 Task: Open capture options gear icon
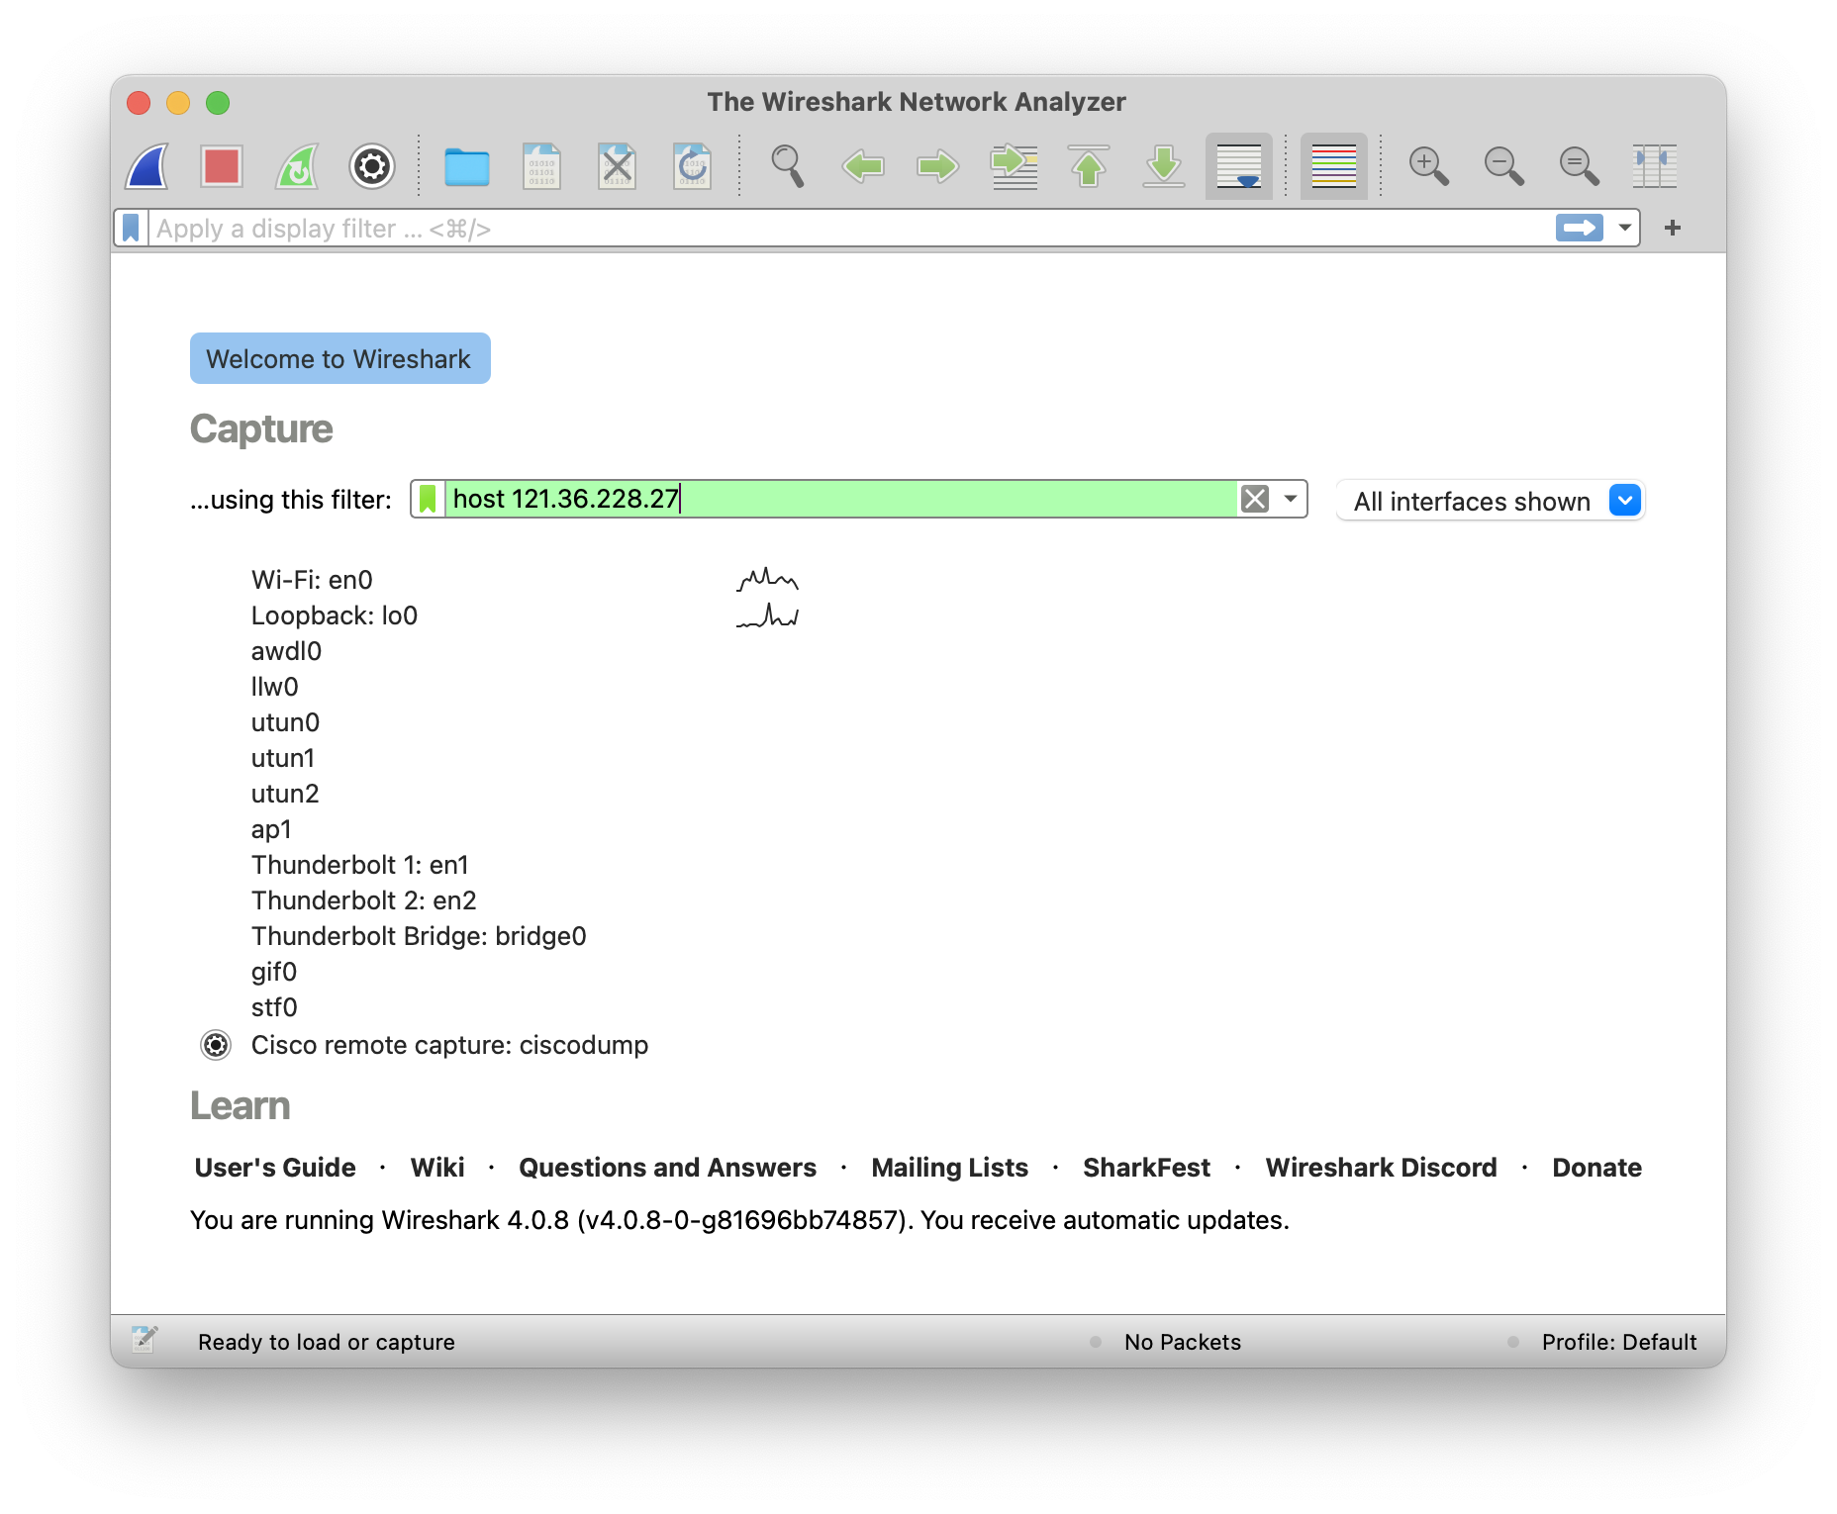(372, 166)
